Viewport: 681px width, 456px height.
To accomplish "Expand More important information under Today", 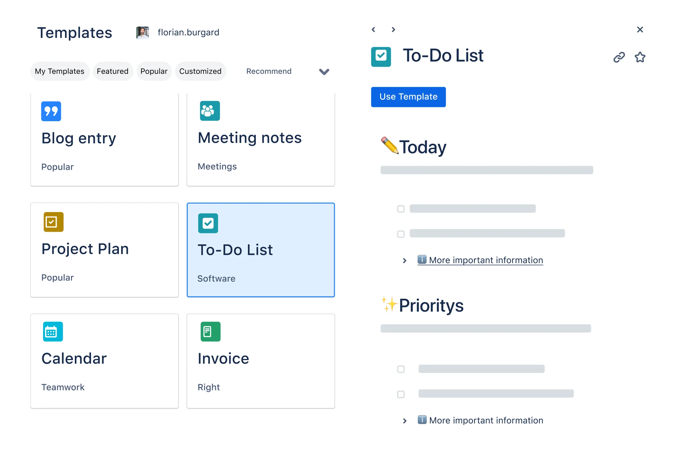I will 405,260.
